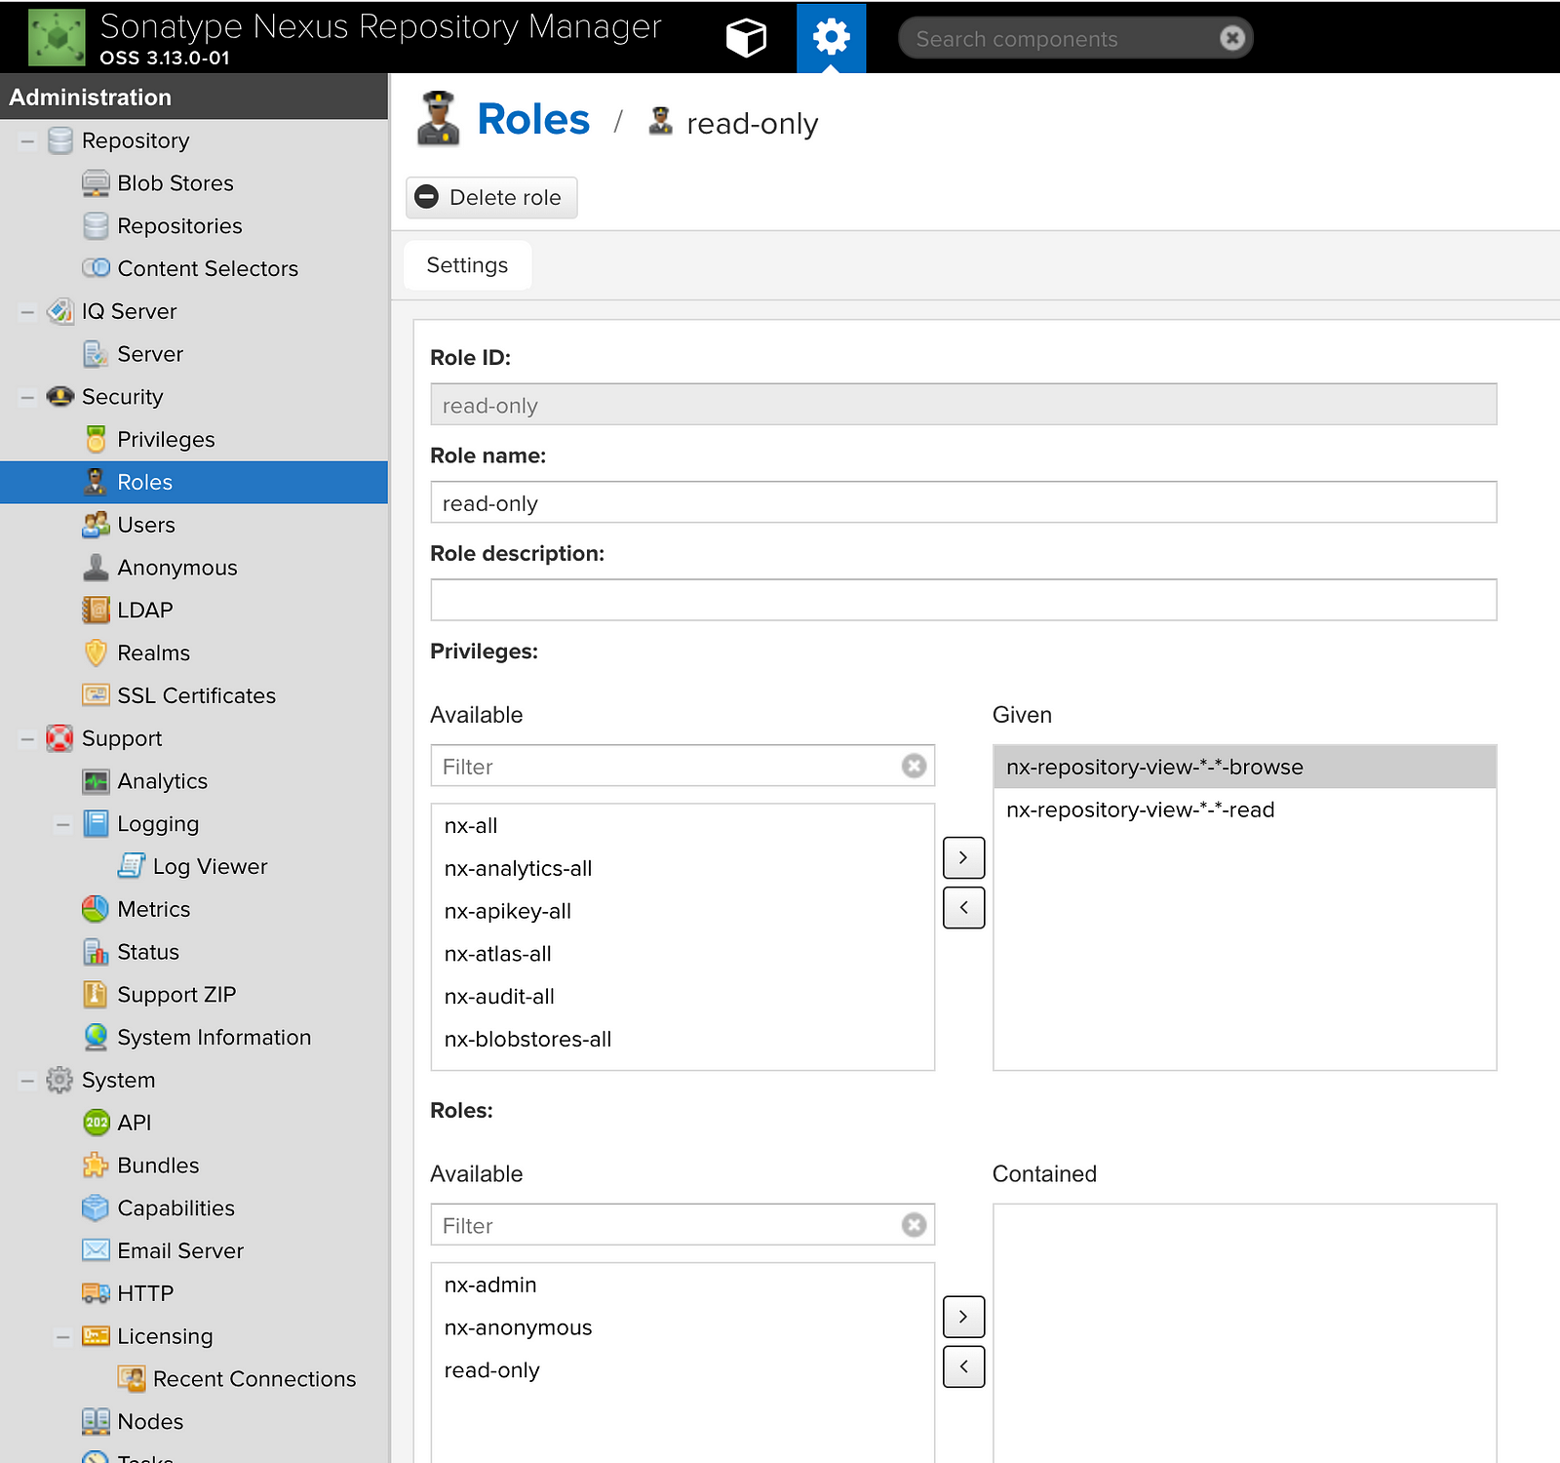The image size is (1560, 1463).
Task: Open LDAP settings in Security
Action: click(144, 611)
